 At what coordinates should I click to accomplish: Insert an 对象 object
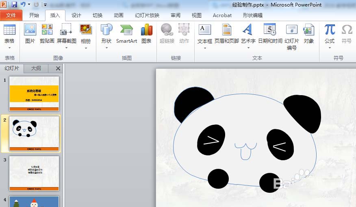pyautogui.click(x=308, y=30)
